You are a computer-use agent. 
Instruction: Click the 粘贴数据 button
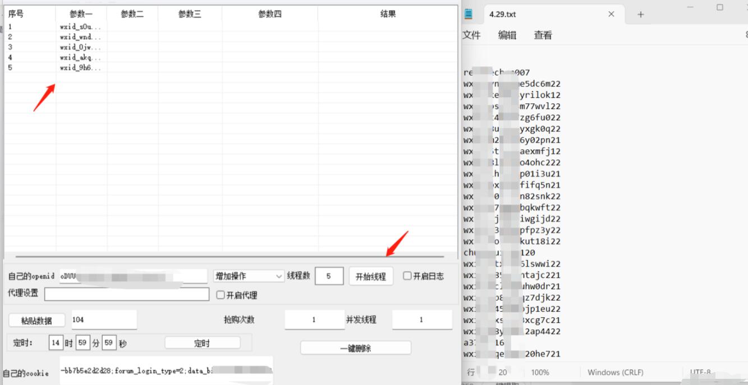coord(36,320)
